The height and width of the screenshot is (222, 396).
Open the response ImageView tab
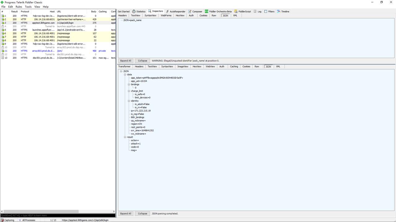[183, 66]
